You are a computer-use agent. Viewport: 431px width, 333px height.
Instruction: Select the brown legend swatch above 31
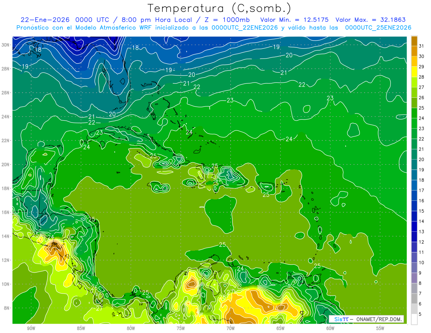point(414,41)
